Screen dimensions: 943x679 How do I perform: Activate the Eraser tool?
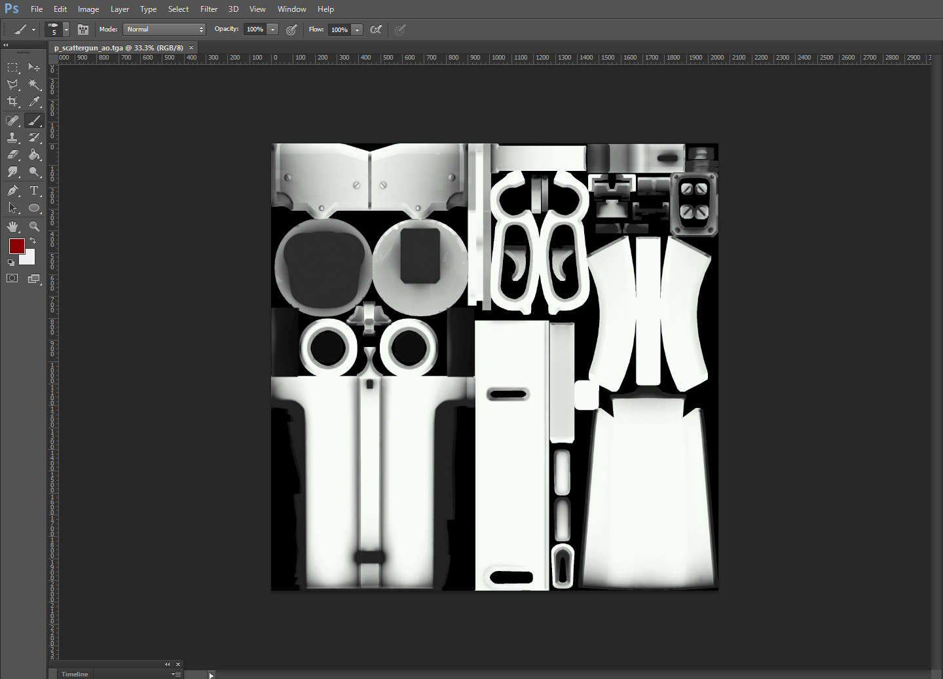(12, 155)
